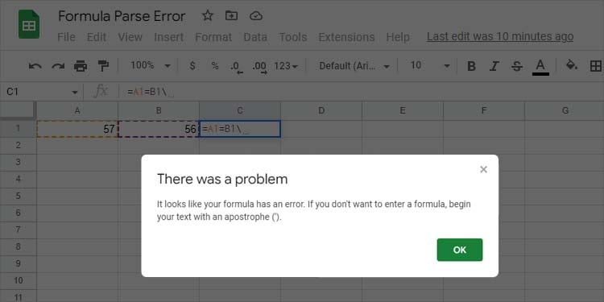Open the borders tool

[595, 66]
